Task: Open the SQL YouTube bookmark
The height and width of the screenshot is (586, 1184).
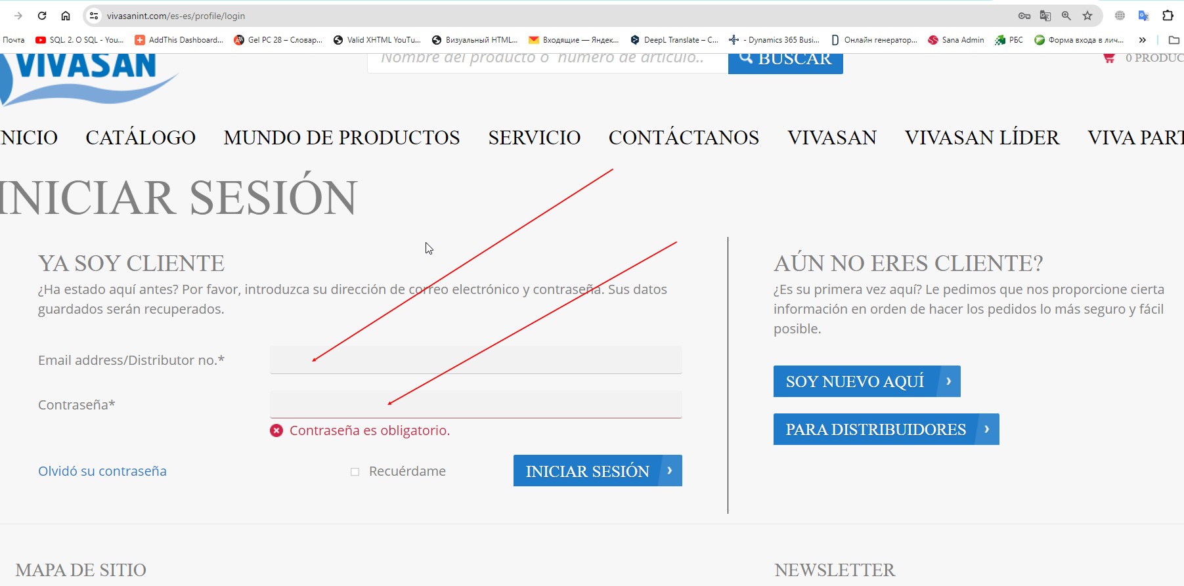Action: [x=79, y=40]
